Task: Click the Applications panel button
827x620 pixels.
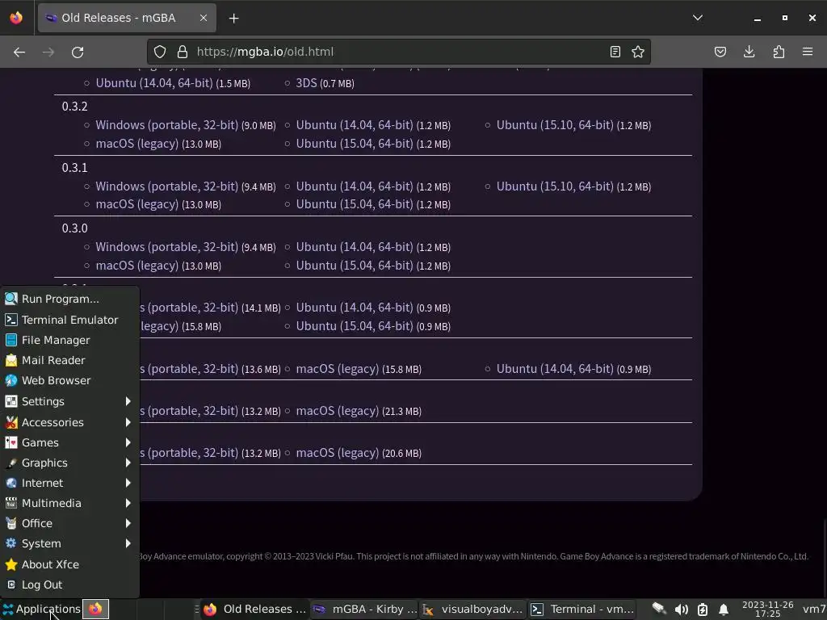Action: (41, 609)
